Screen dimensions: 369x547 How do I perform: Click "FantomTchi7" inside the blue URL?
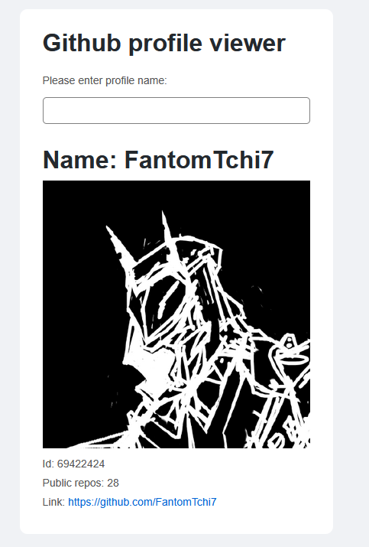(x=186, y=502)
